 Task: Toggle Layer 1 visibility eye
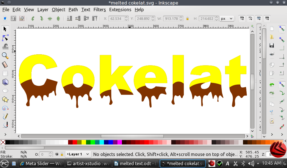tap(57, 154)
